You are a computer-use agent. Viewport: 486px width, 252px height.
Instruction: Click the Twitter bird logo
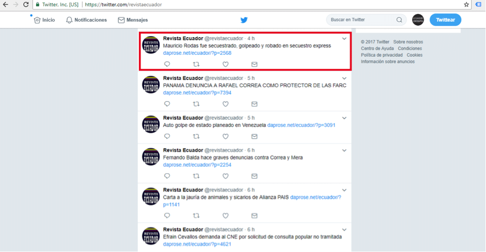244,20
